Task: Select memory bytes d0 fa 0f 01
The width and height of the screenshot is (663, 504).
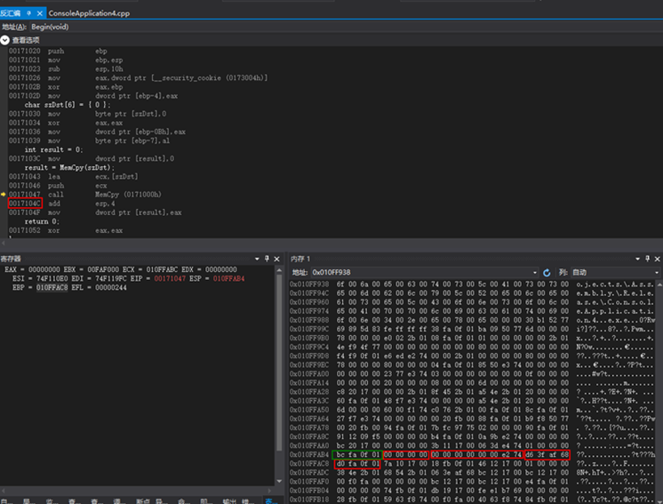Action: [357, 464]
